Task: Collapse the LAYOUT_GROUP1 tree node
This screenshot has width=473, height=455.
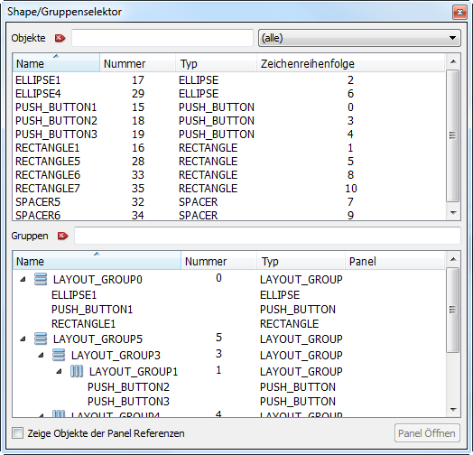Action: [x=59, y=371]
